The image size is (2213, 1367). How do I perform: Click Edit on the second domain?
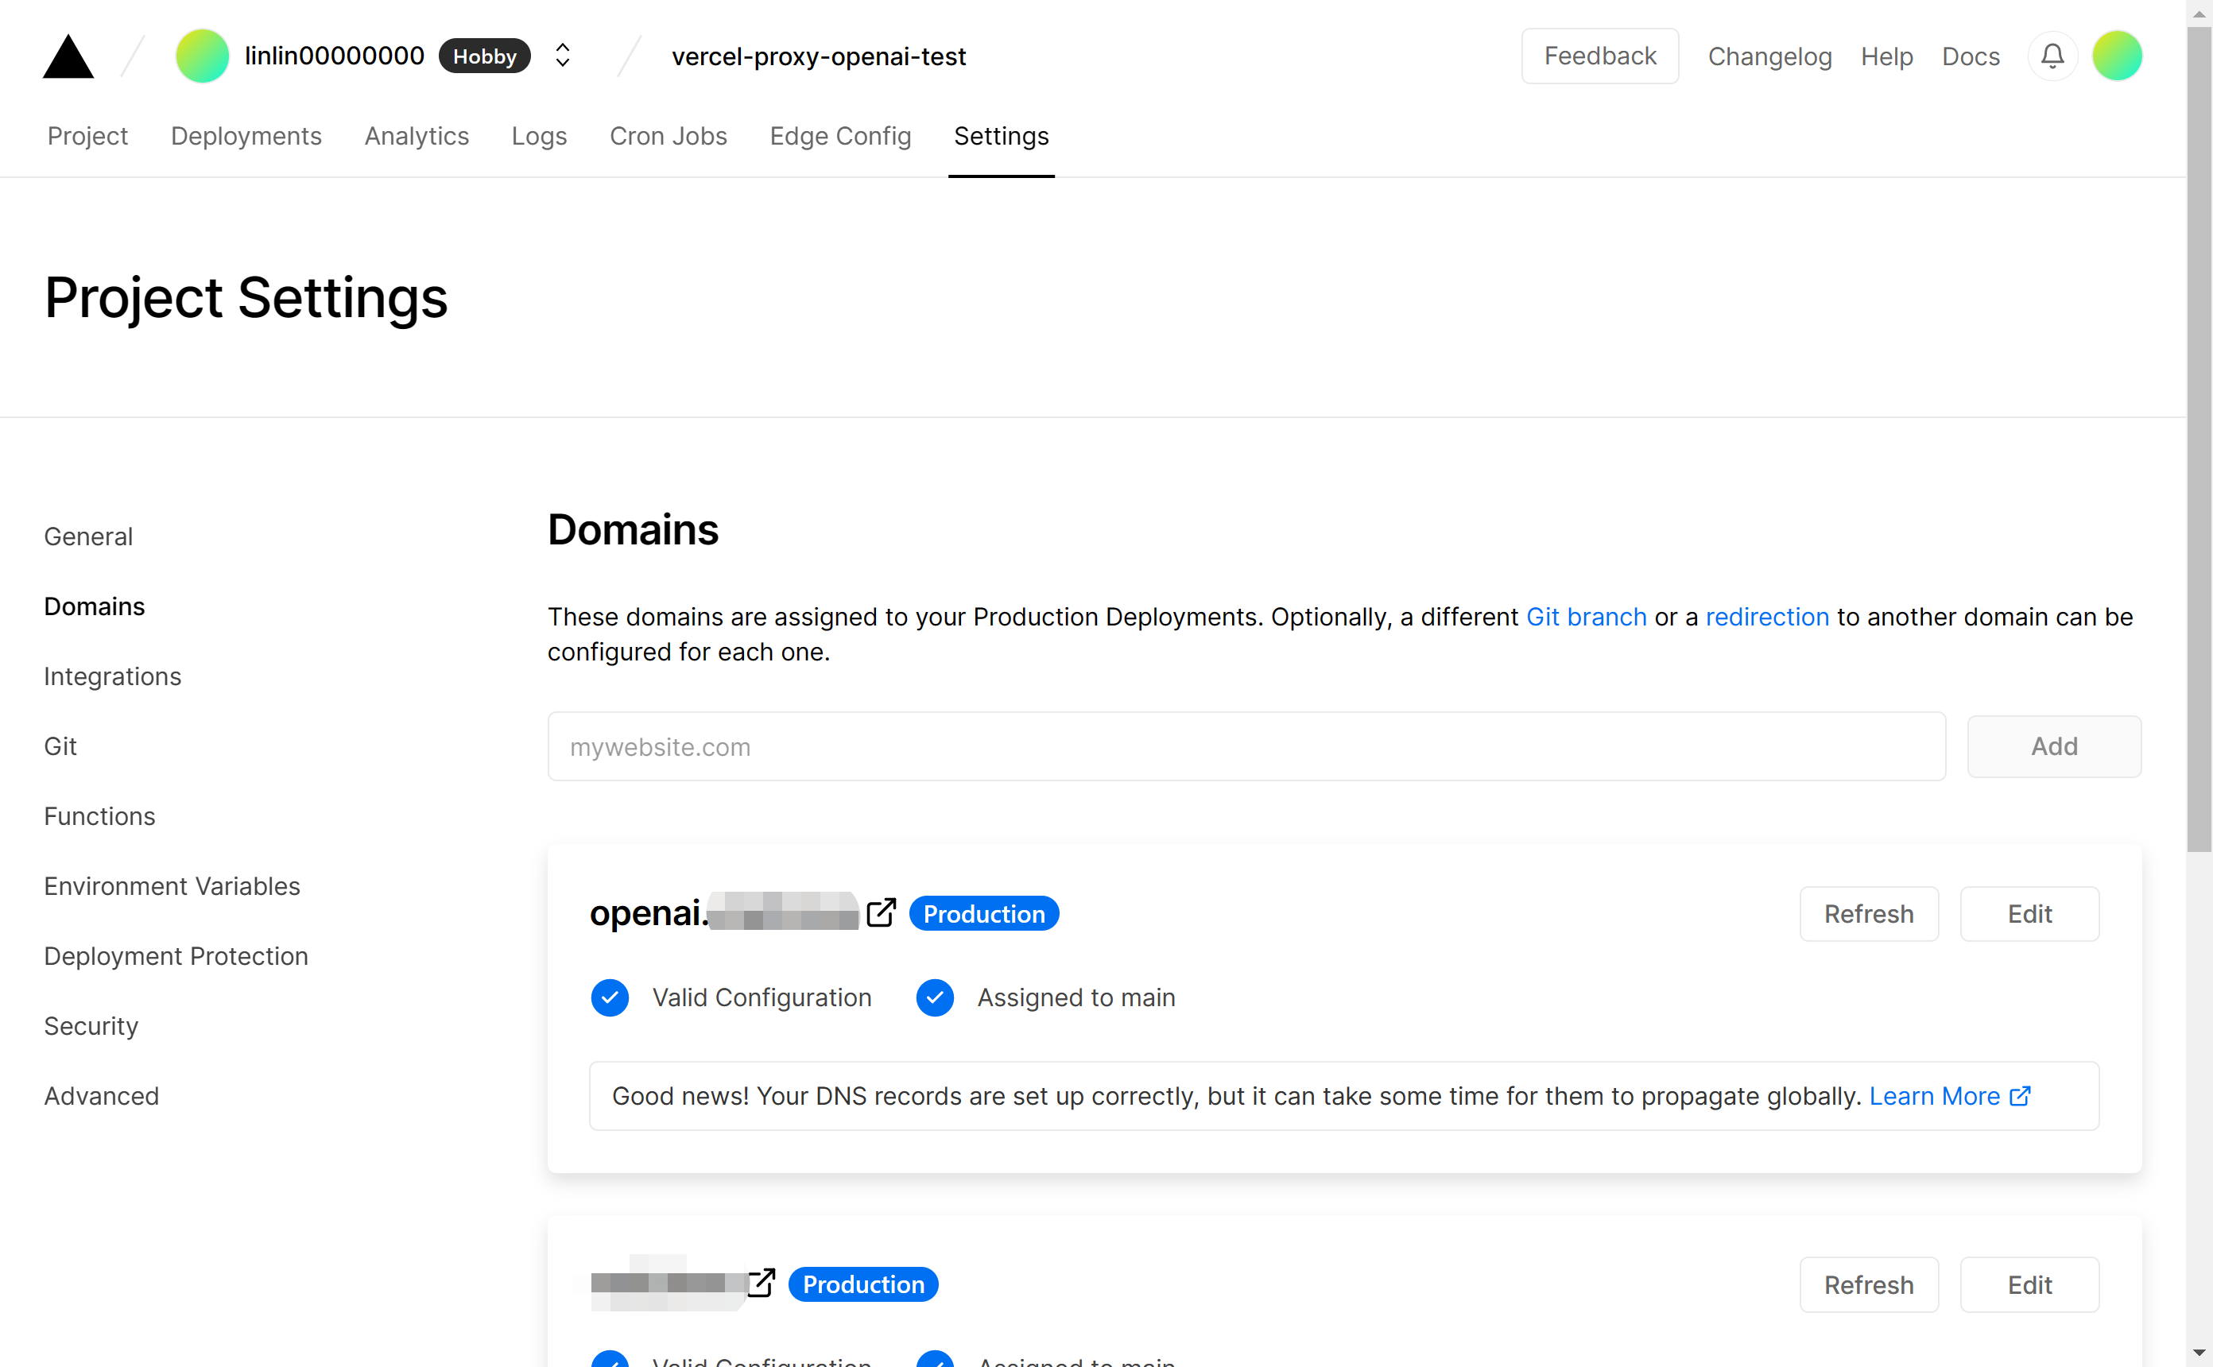coord(2029,1284)
